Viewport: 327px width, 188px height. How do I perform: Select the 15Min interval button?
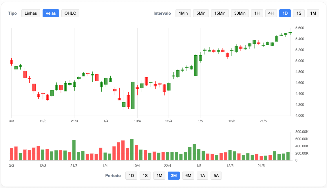click(220, 13)
